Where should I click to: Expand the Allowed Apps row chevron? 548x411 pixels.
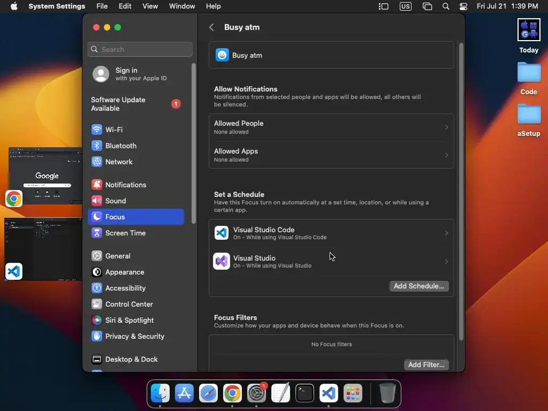pyautogui.click(x=446, y=155)
